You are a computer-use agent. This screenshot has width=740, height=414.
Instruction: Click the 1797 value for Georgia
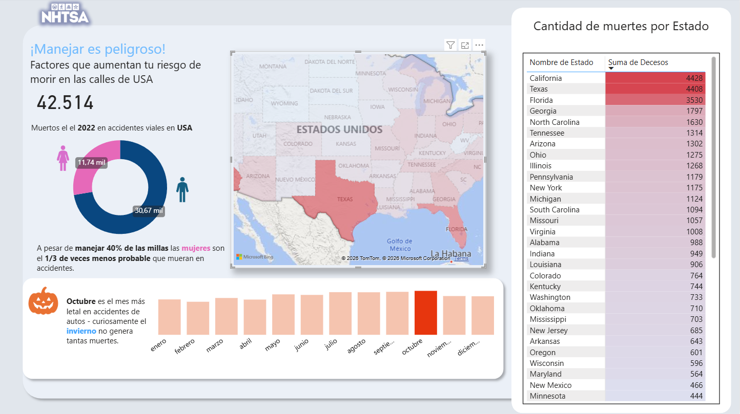694,111
